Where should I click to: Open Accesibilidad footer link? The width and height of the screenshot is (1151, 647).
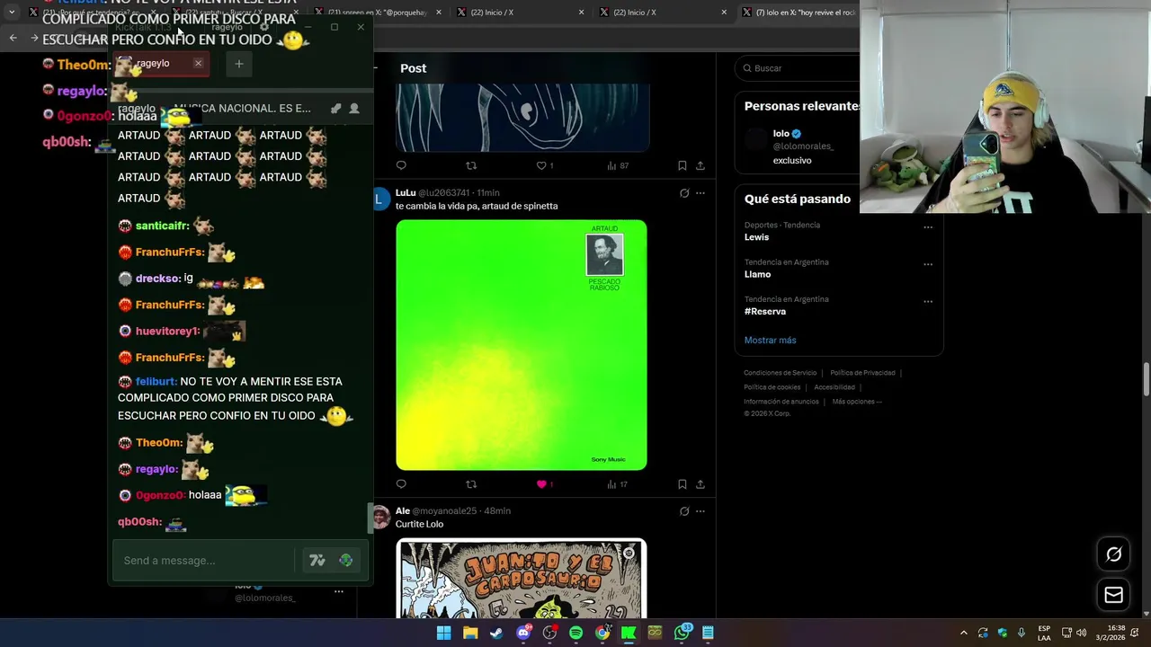click(x=834, y=387)
